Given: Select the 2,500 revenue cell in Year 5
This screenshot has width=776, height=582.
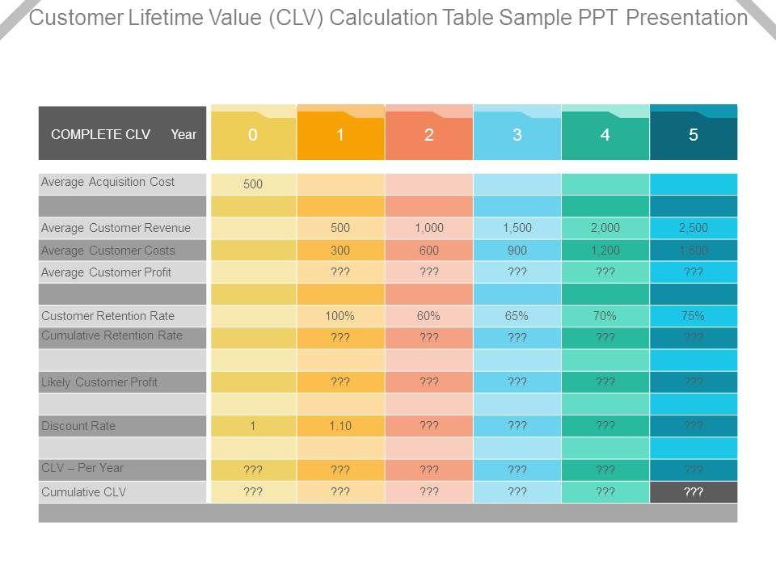Looking at the screenshot, I should point(694,228).
